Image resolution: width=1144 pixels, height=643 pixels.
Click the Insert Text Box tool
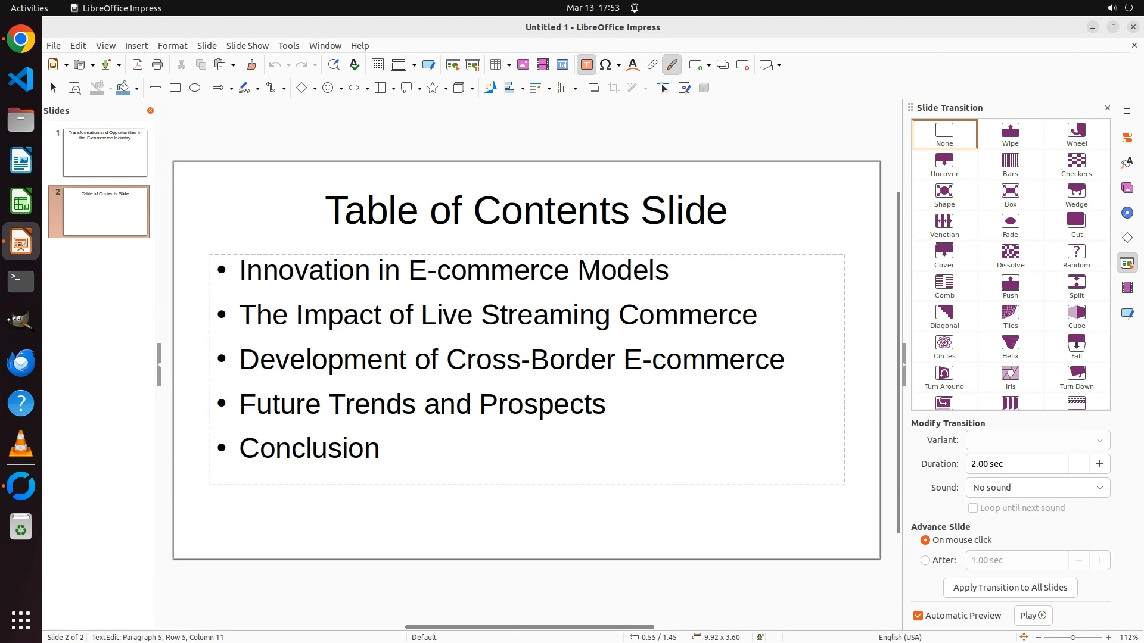(586, 65)
